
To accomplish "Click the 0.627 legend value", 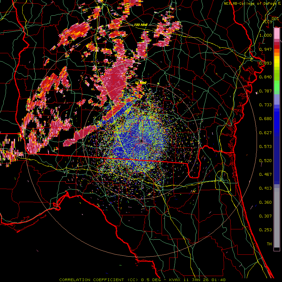I will pyautogui.click(x=265, y=133).
